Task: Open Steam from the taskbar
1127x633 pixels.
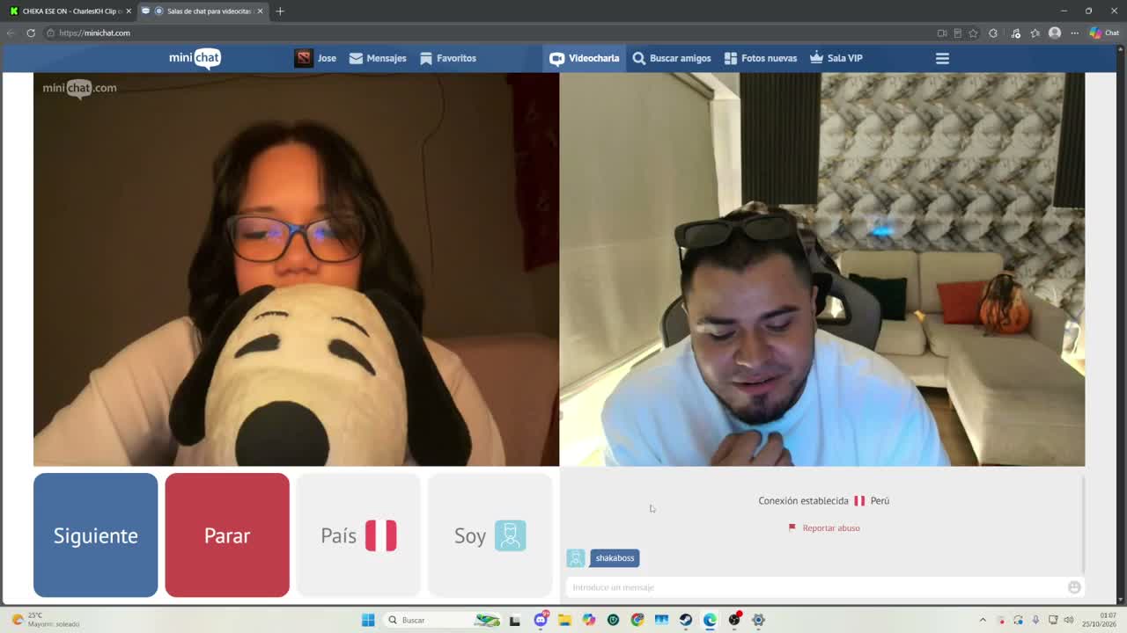Action: click(x=685, y=620)
